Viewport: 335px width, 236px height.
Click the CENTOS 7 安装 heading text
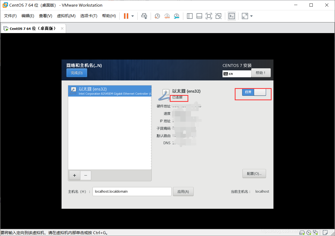(237, 66)
